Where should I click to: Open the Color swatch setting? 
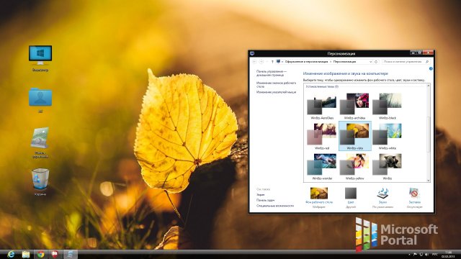tap(351, 194)
